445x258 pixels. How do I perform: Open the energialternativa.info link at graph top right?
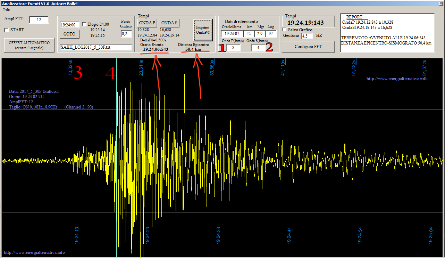(x=397, y=79)
